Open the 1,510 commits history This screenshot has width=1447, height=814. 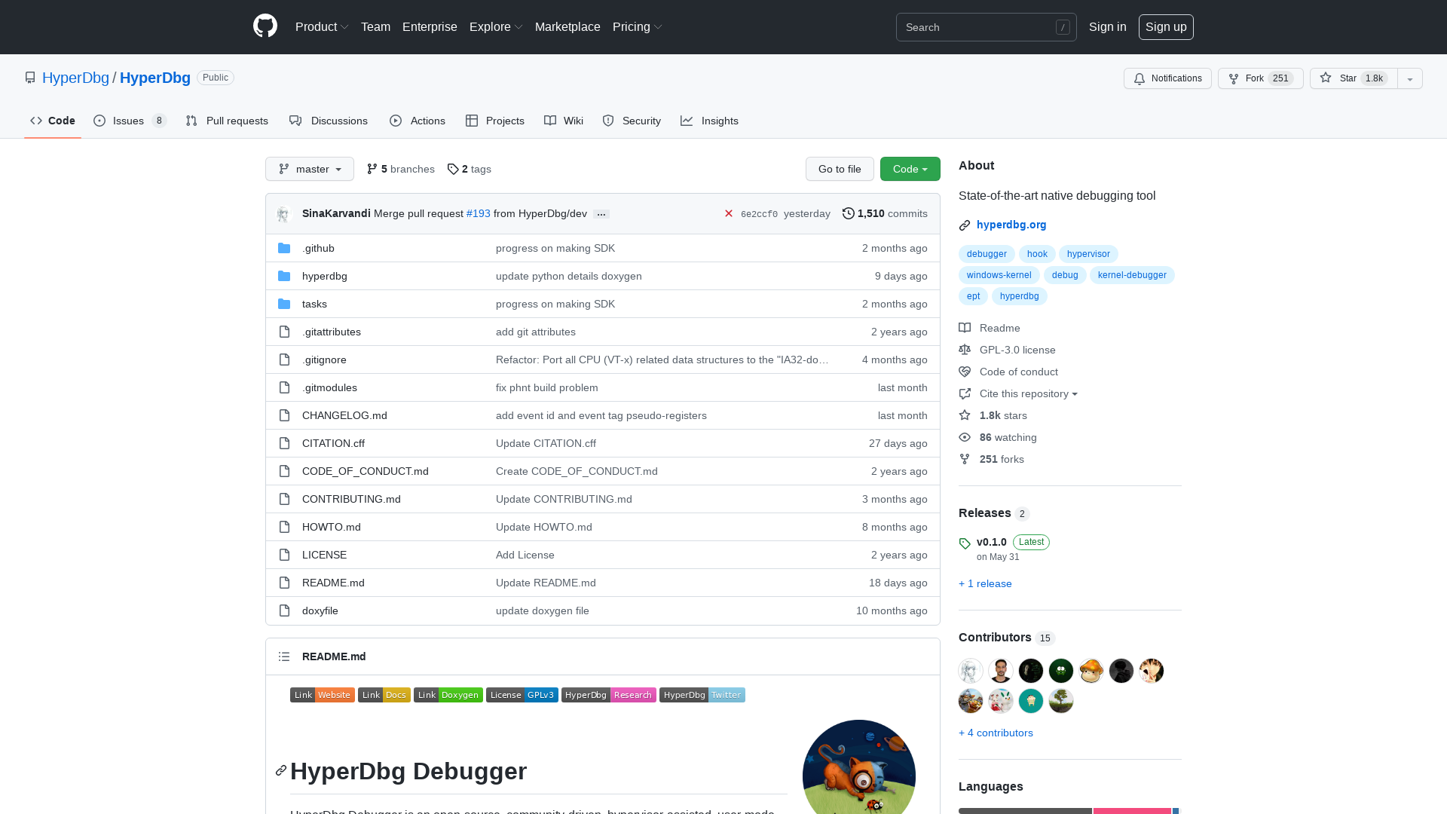coord(885,213)
